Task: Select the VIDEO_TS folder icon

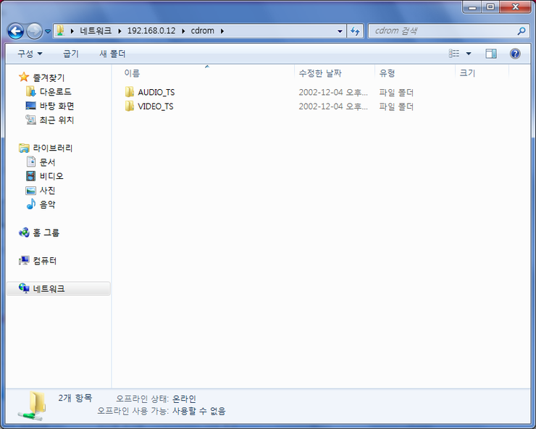Action: point(129,106)
